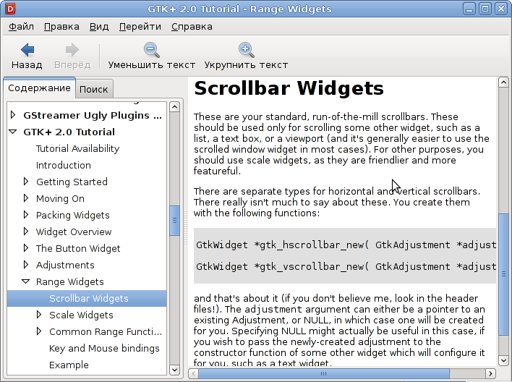Expand The Button Widget section
512x382 pixels.
[x=26, y=248]
